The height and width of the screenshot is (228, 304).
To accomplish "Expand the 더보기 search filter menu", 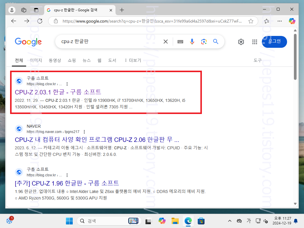I will click(x=133, y=60).
